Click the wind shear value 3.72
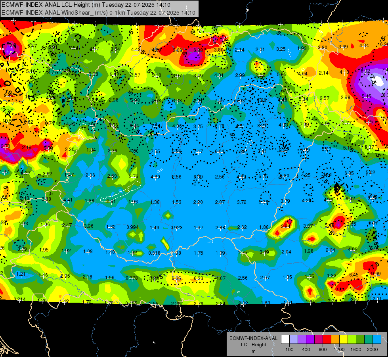 241,202
